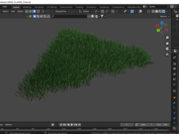The height and width of the screenshot is (134, 179).
Task: Select wireframe viewport shading
Action: coord(153,12)
